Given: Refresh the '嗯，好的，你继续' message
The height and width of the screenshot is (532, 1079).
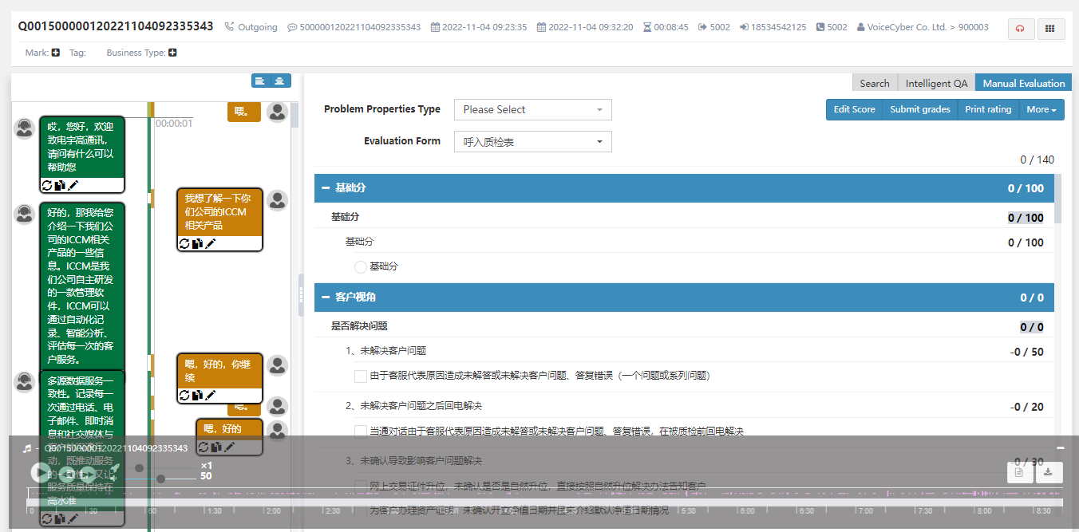Looking at the screenshot, I should point(184,395).
